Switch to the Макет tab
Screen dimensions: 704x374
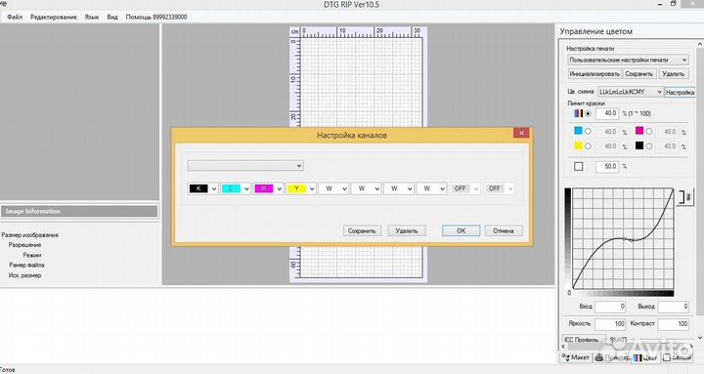(x=576, y=357)
